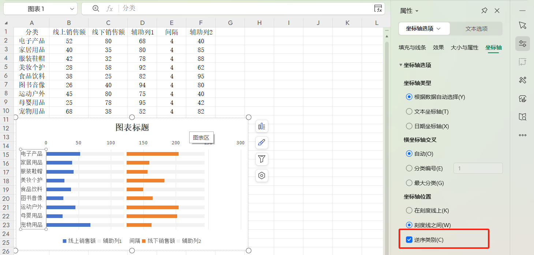Click the chart settings hexagon icon
This screenshot has height=255, width=534.
(261, 175)
